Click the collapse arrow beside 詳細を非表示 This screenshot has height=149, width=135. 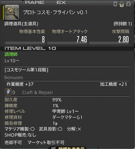pos(53,148)
